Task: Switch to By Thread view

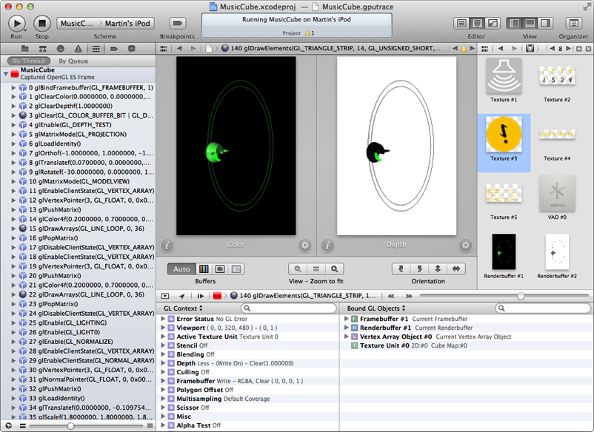Action: 28,61
